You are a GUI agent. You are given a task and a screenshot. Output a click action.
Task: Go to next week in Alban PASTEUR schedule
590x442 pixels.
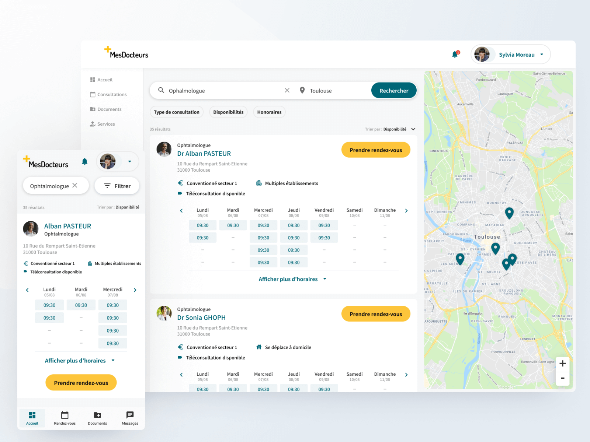[406, 211]
